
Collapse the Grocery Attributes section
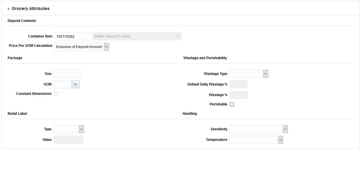8,9
